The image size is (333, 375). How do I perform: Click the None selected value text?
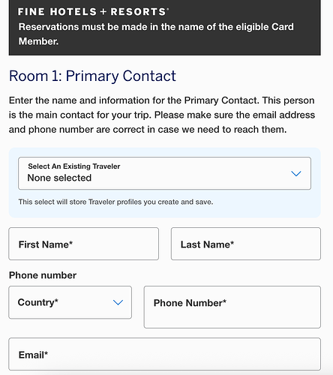pyautogui.click(x=59, y=178)
